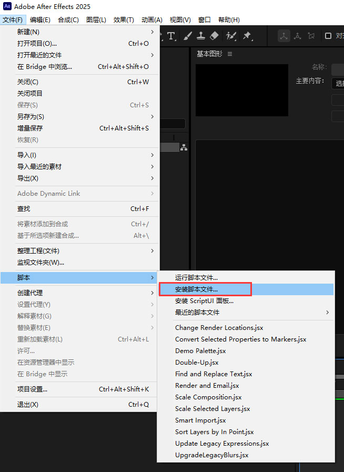Run Demo Palette.jsx script
The image size is (344, 472).
pos(246,350)
